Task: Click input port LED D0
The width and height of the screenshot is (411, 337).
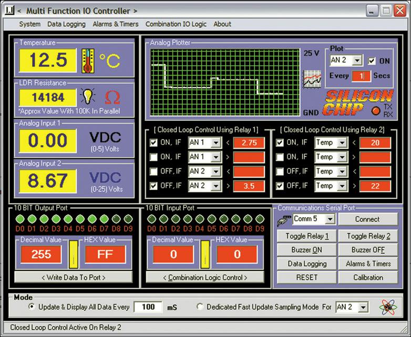Action: coord(151,219)
